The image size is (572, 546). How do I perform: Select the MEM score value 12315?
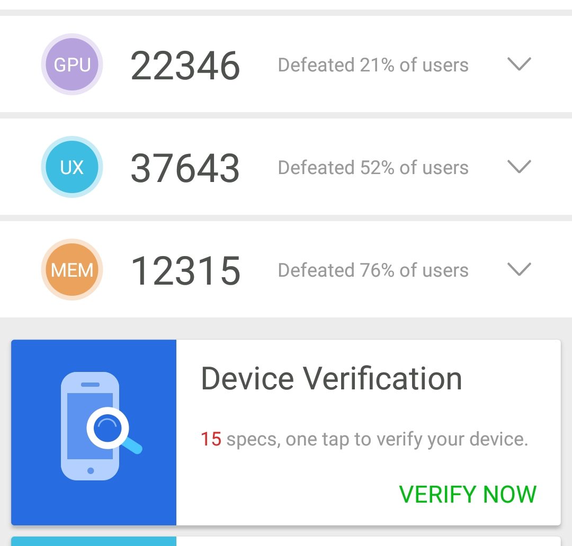coord(185,271)
